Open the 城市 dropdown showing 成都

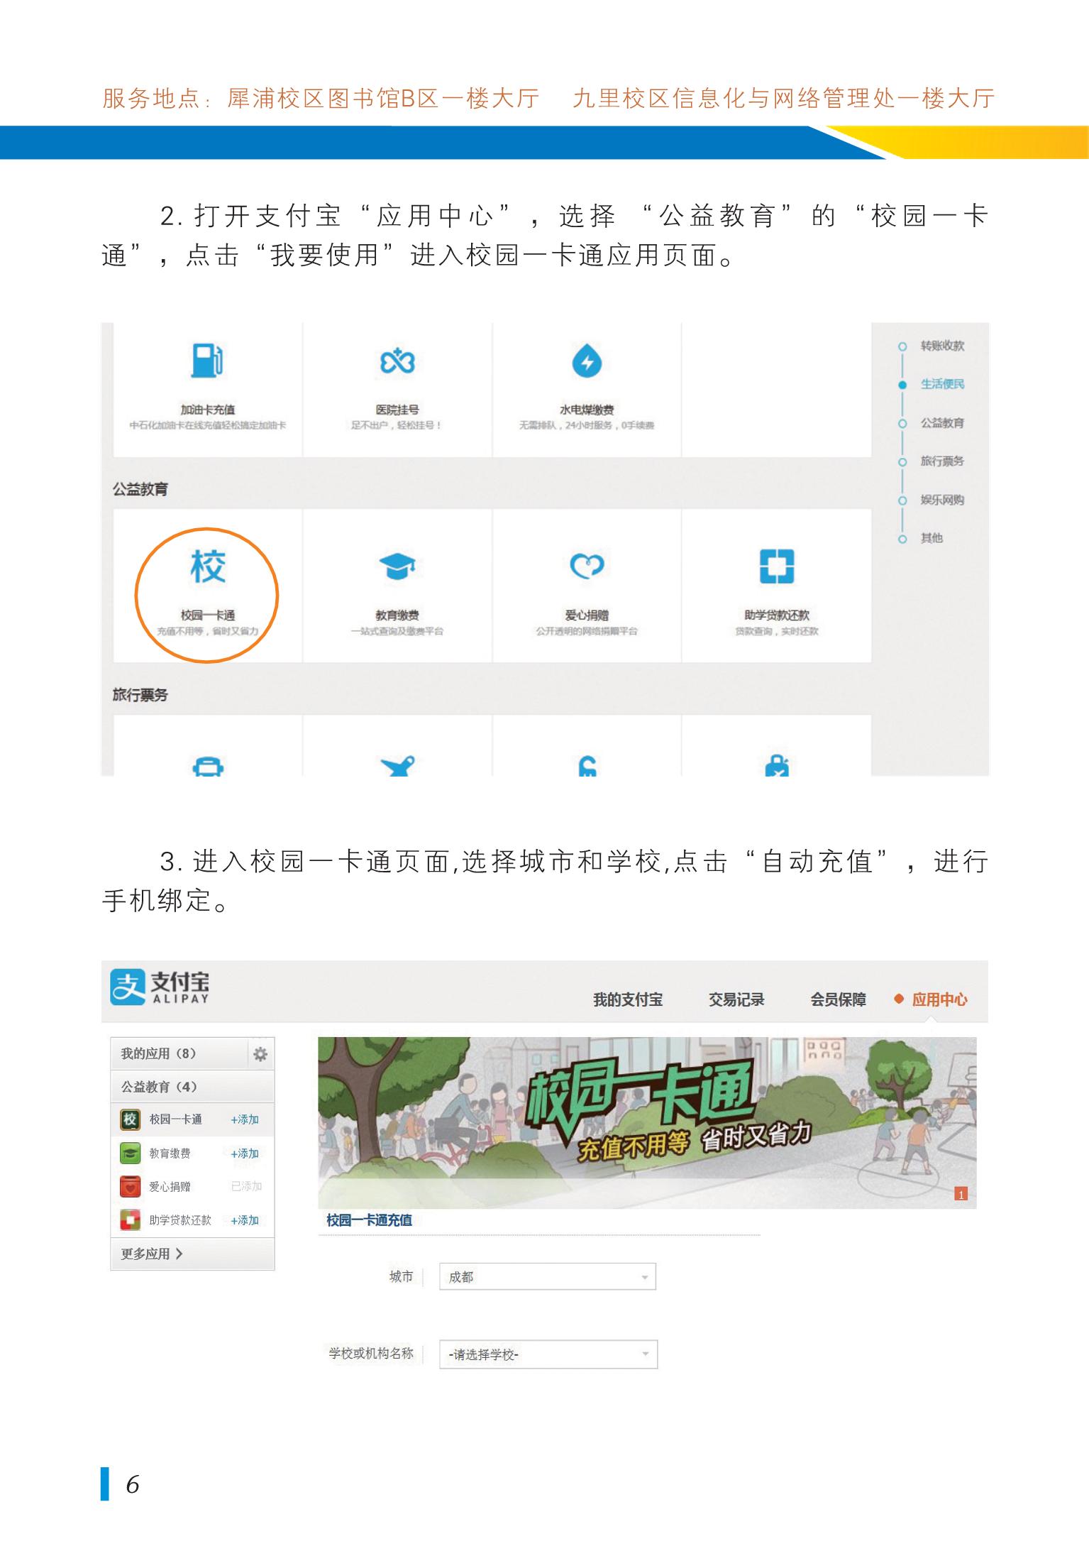(547, 1277)
